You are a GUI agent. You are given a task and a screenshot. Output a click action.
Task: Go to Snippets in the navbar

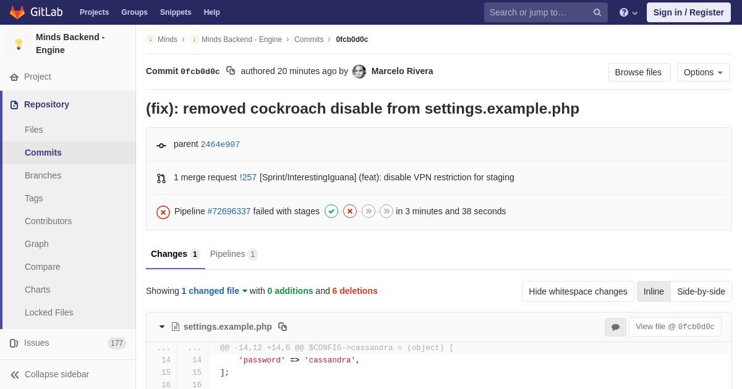pyautogui.click(x=176, y=12)
